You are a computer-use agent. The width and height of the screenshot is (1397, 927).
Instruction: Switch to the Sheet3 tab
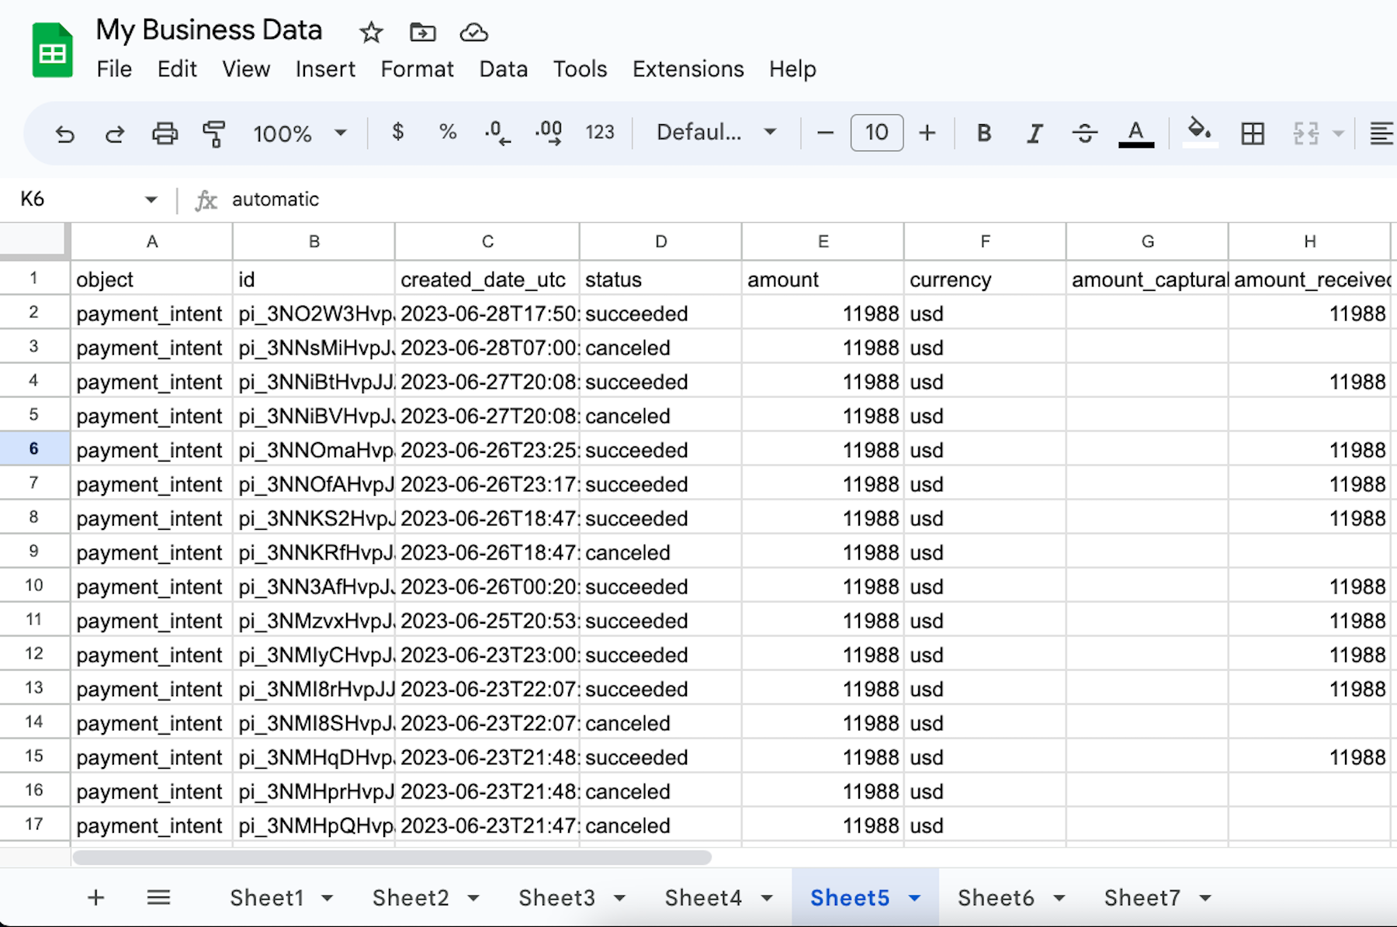556,898
